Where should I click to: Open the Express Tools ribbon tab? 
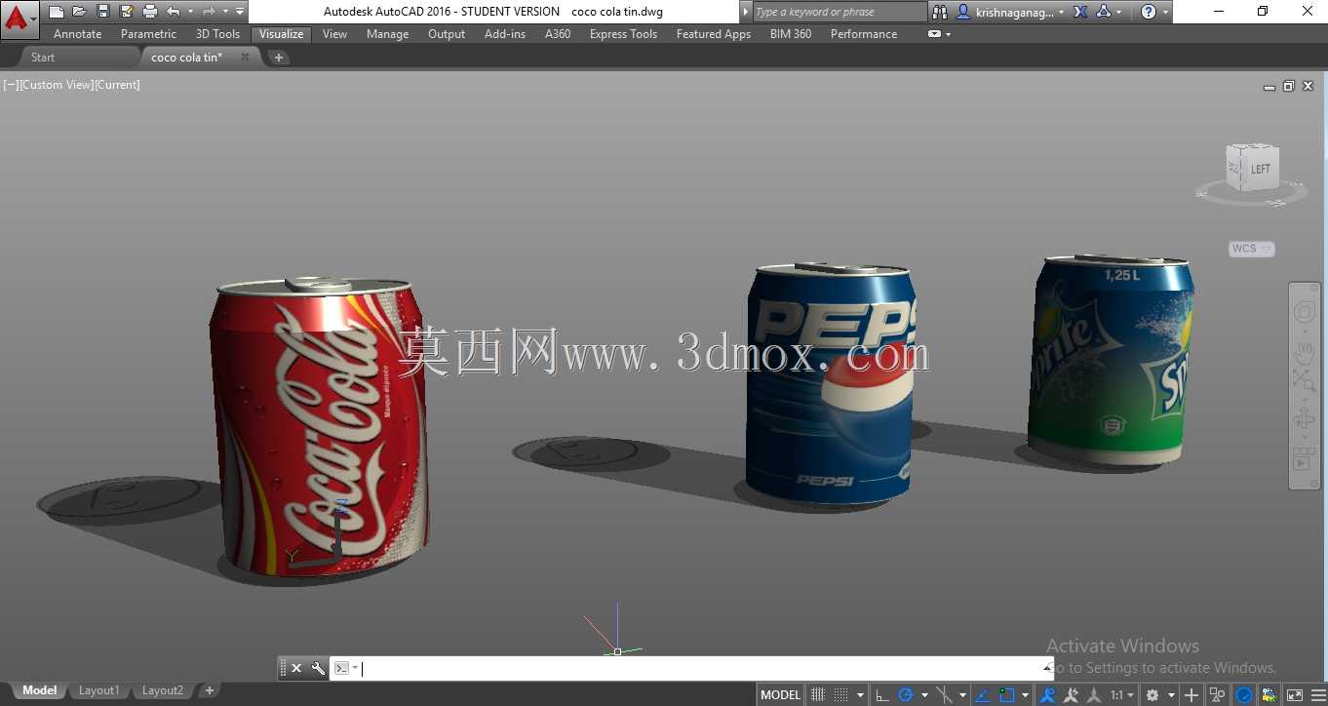[623, 34]
